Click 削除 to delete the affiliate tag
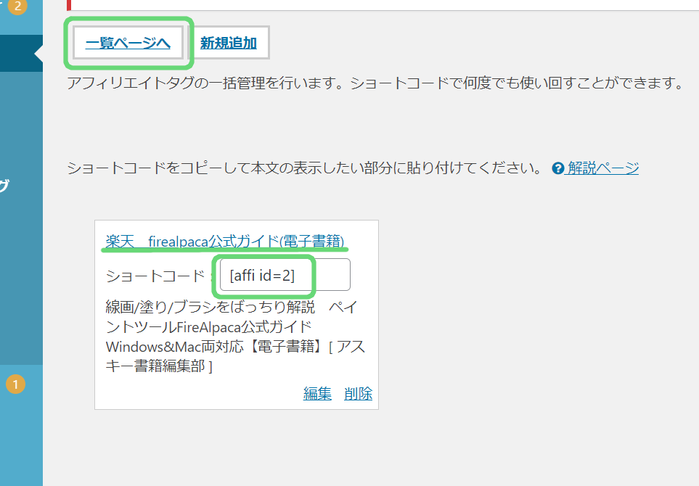Image resolution: width=699 pixels, height=486 pixels. point(358,393)
